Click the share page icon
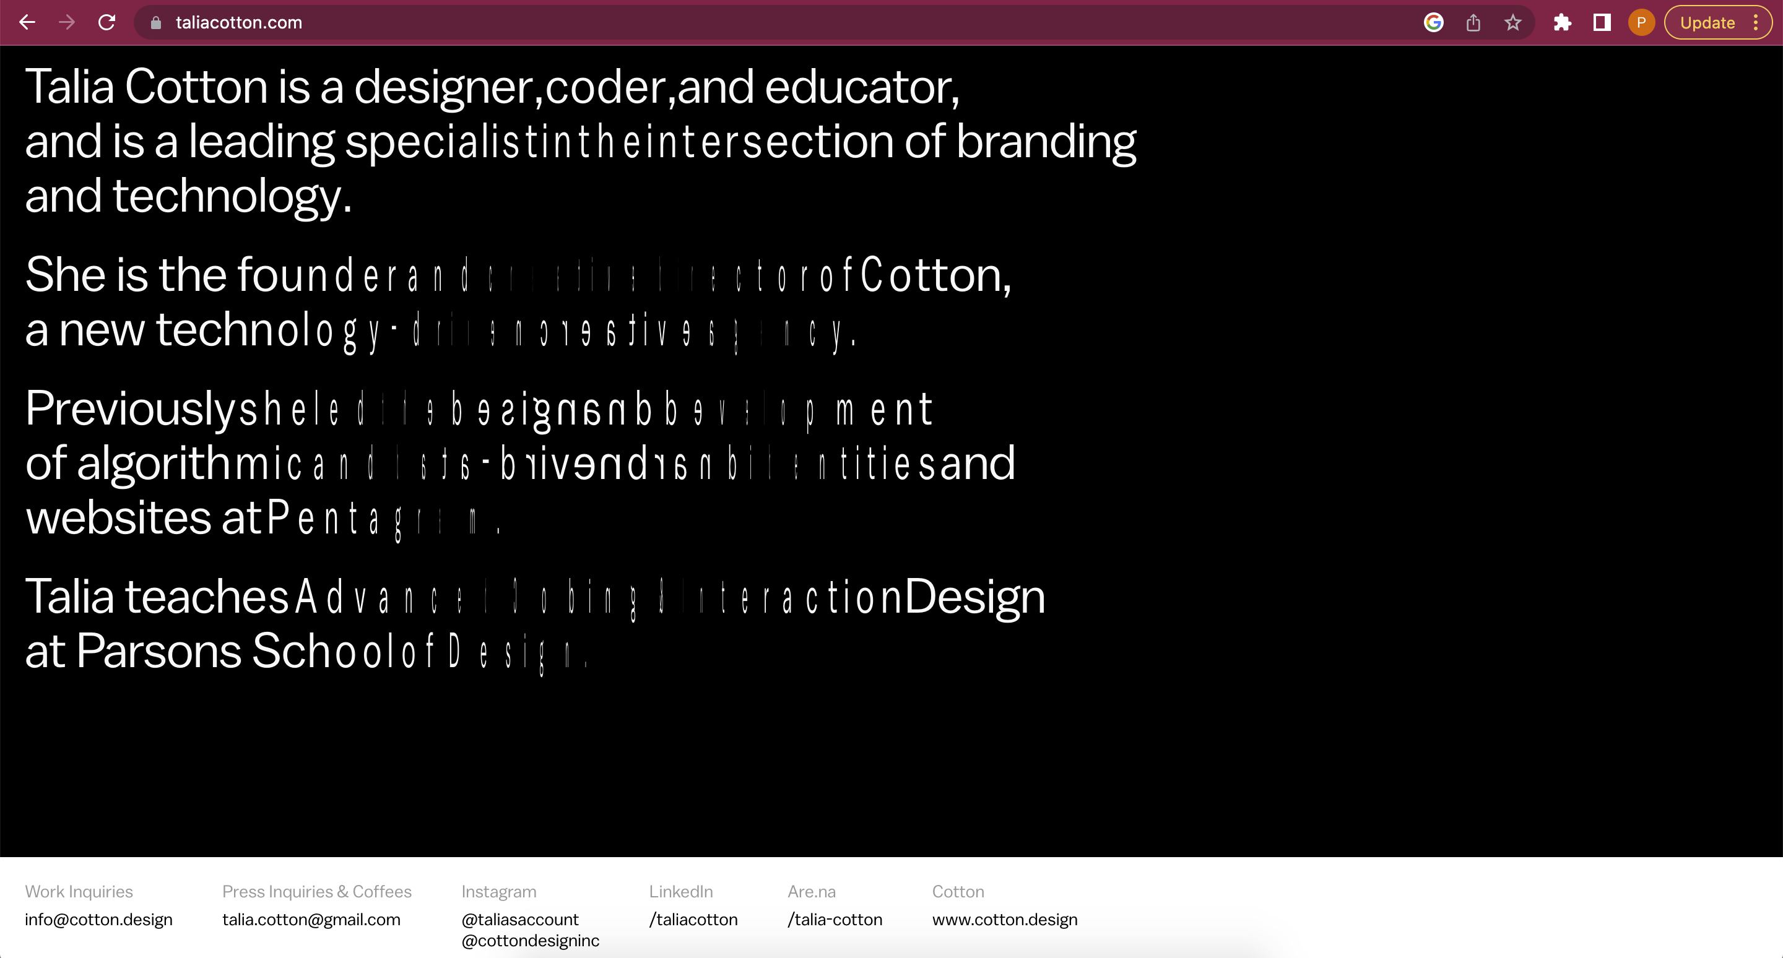The image size is (1783, 958). click(1473, 23)
